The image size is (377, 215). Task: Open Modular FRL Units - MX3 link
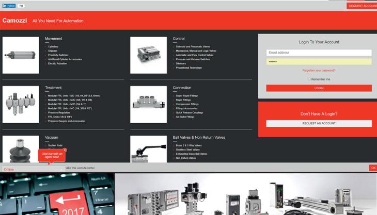[67, 104]
